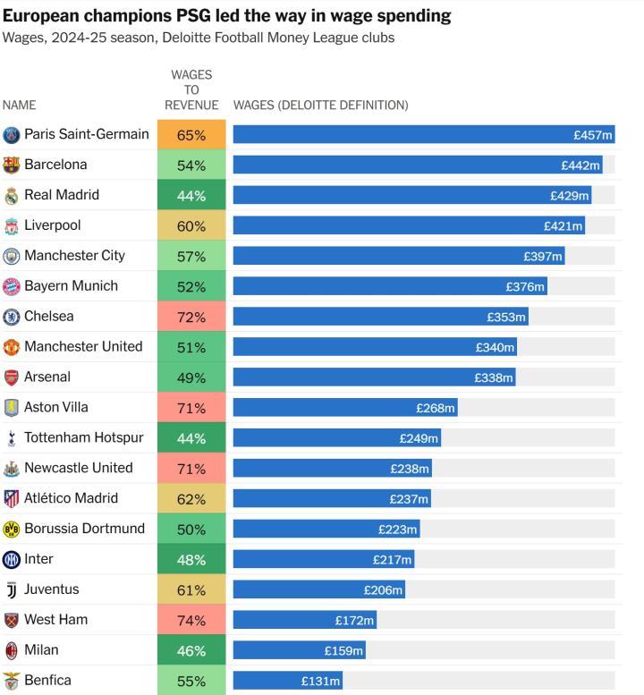Click the £131m bar for Benfica
The height and width of the screenshot is (695, 644).
[x=288, y=681]
